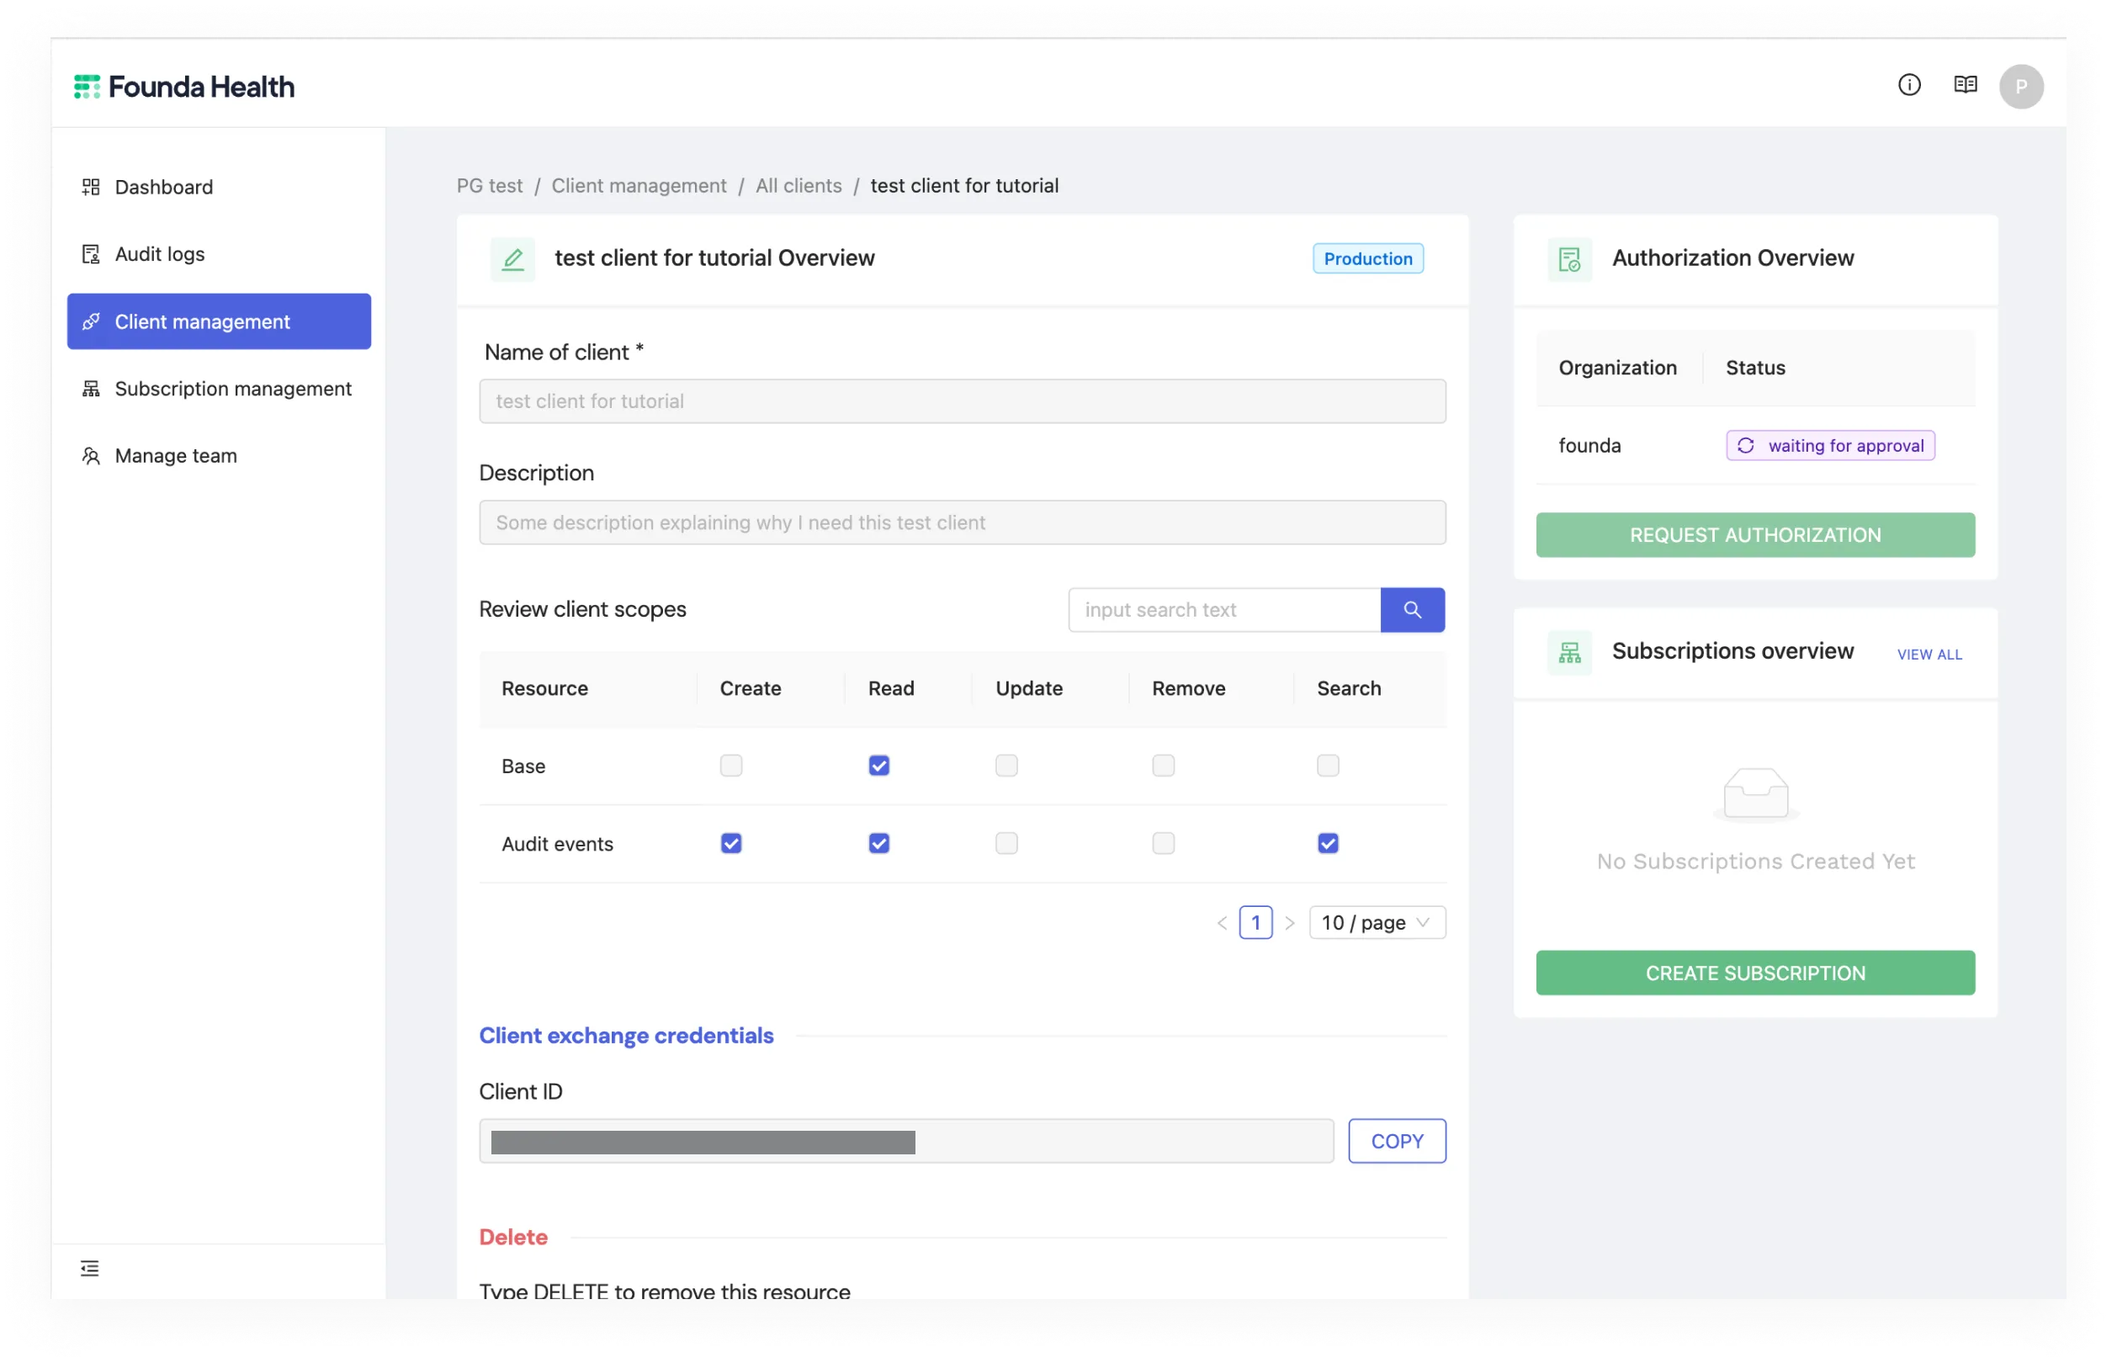Open the user avatar P menu
Image resolution: width=2117 pixels, height=1363 pixels.
[2020, 87]
